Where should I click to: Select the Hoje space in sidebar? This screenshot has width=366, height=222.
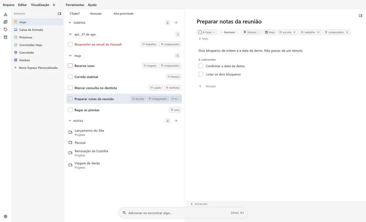[38, 22]
